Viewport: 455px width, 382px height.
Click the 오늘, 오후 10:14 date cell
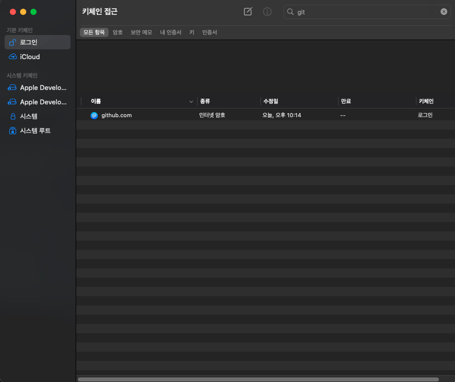pyautogui.click(x=282, y=115)
